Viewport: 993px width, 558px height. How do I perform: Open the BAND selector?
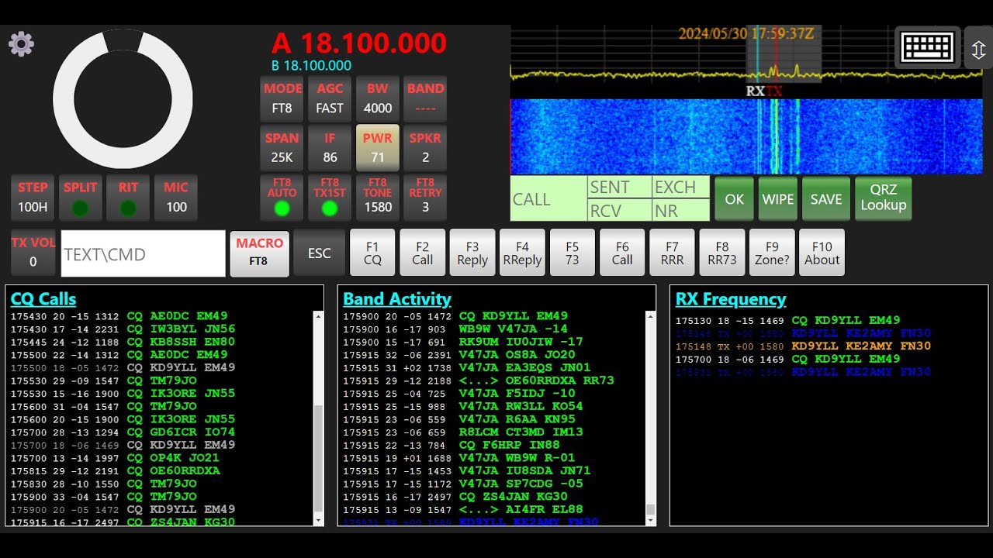pyautogui.click(x=425, y=98)
